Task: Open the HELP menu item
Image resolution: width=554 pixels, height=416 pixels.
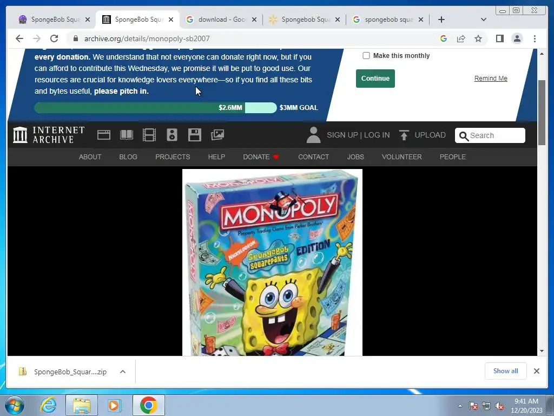Action: pos(216,157)
